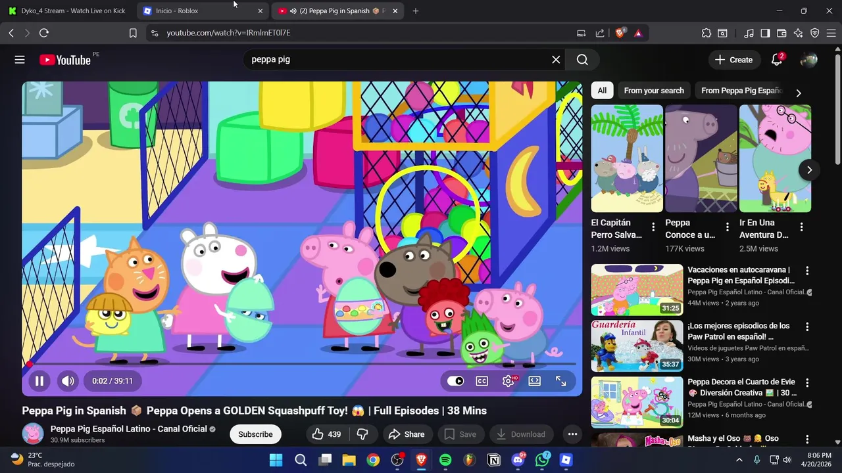The height and width of the screenshot is (473, 842).
Task: Toggle autoplay switch in player
Action: [455, 381]
